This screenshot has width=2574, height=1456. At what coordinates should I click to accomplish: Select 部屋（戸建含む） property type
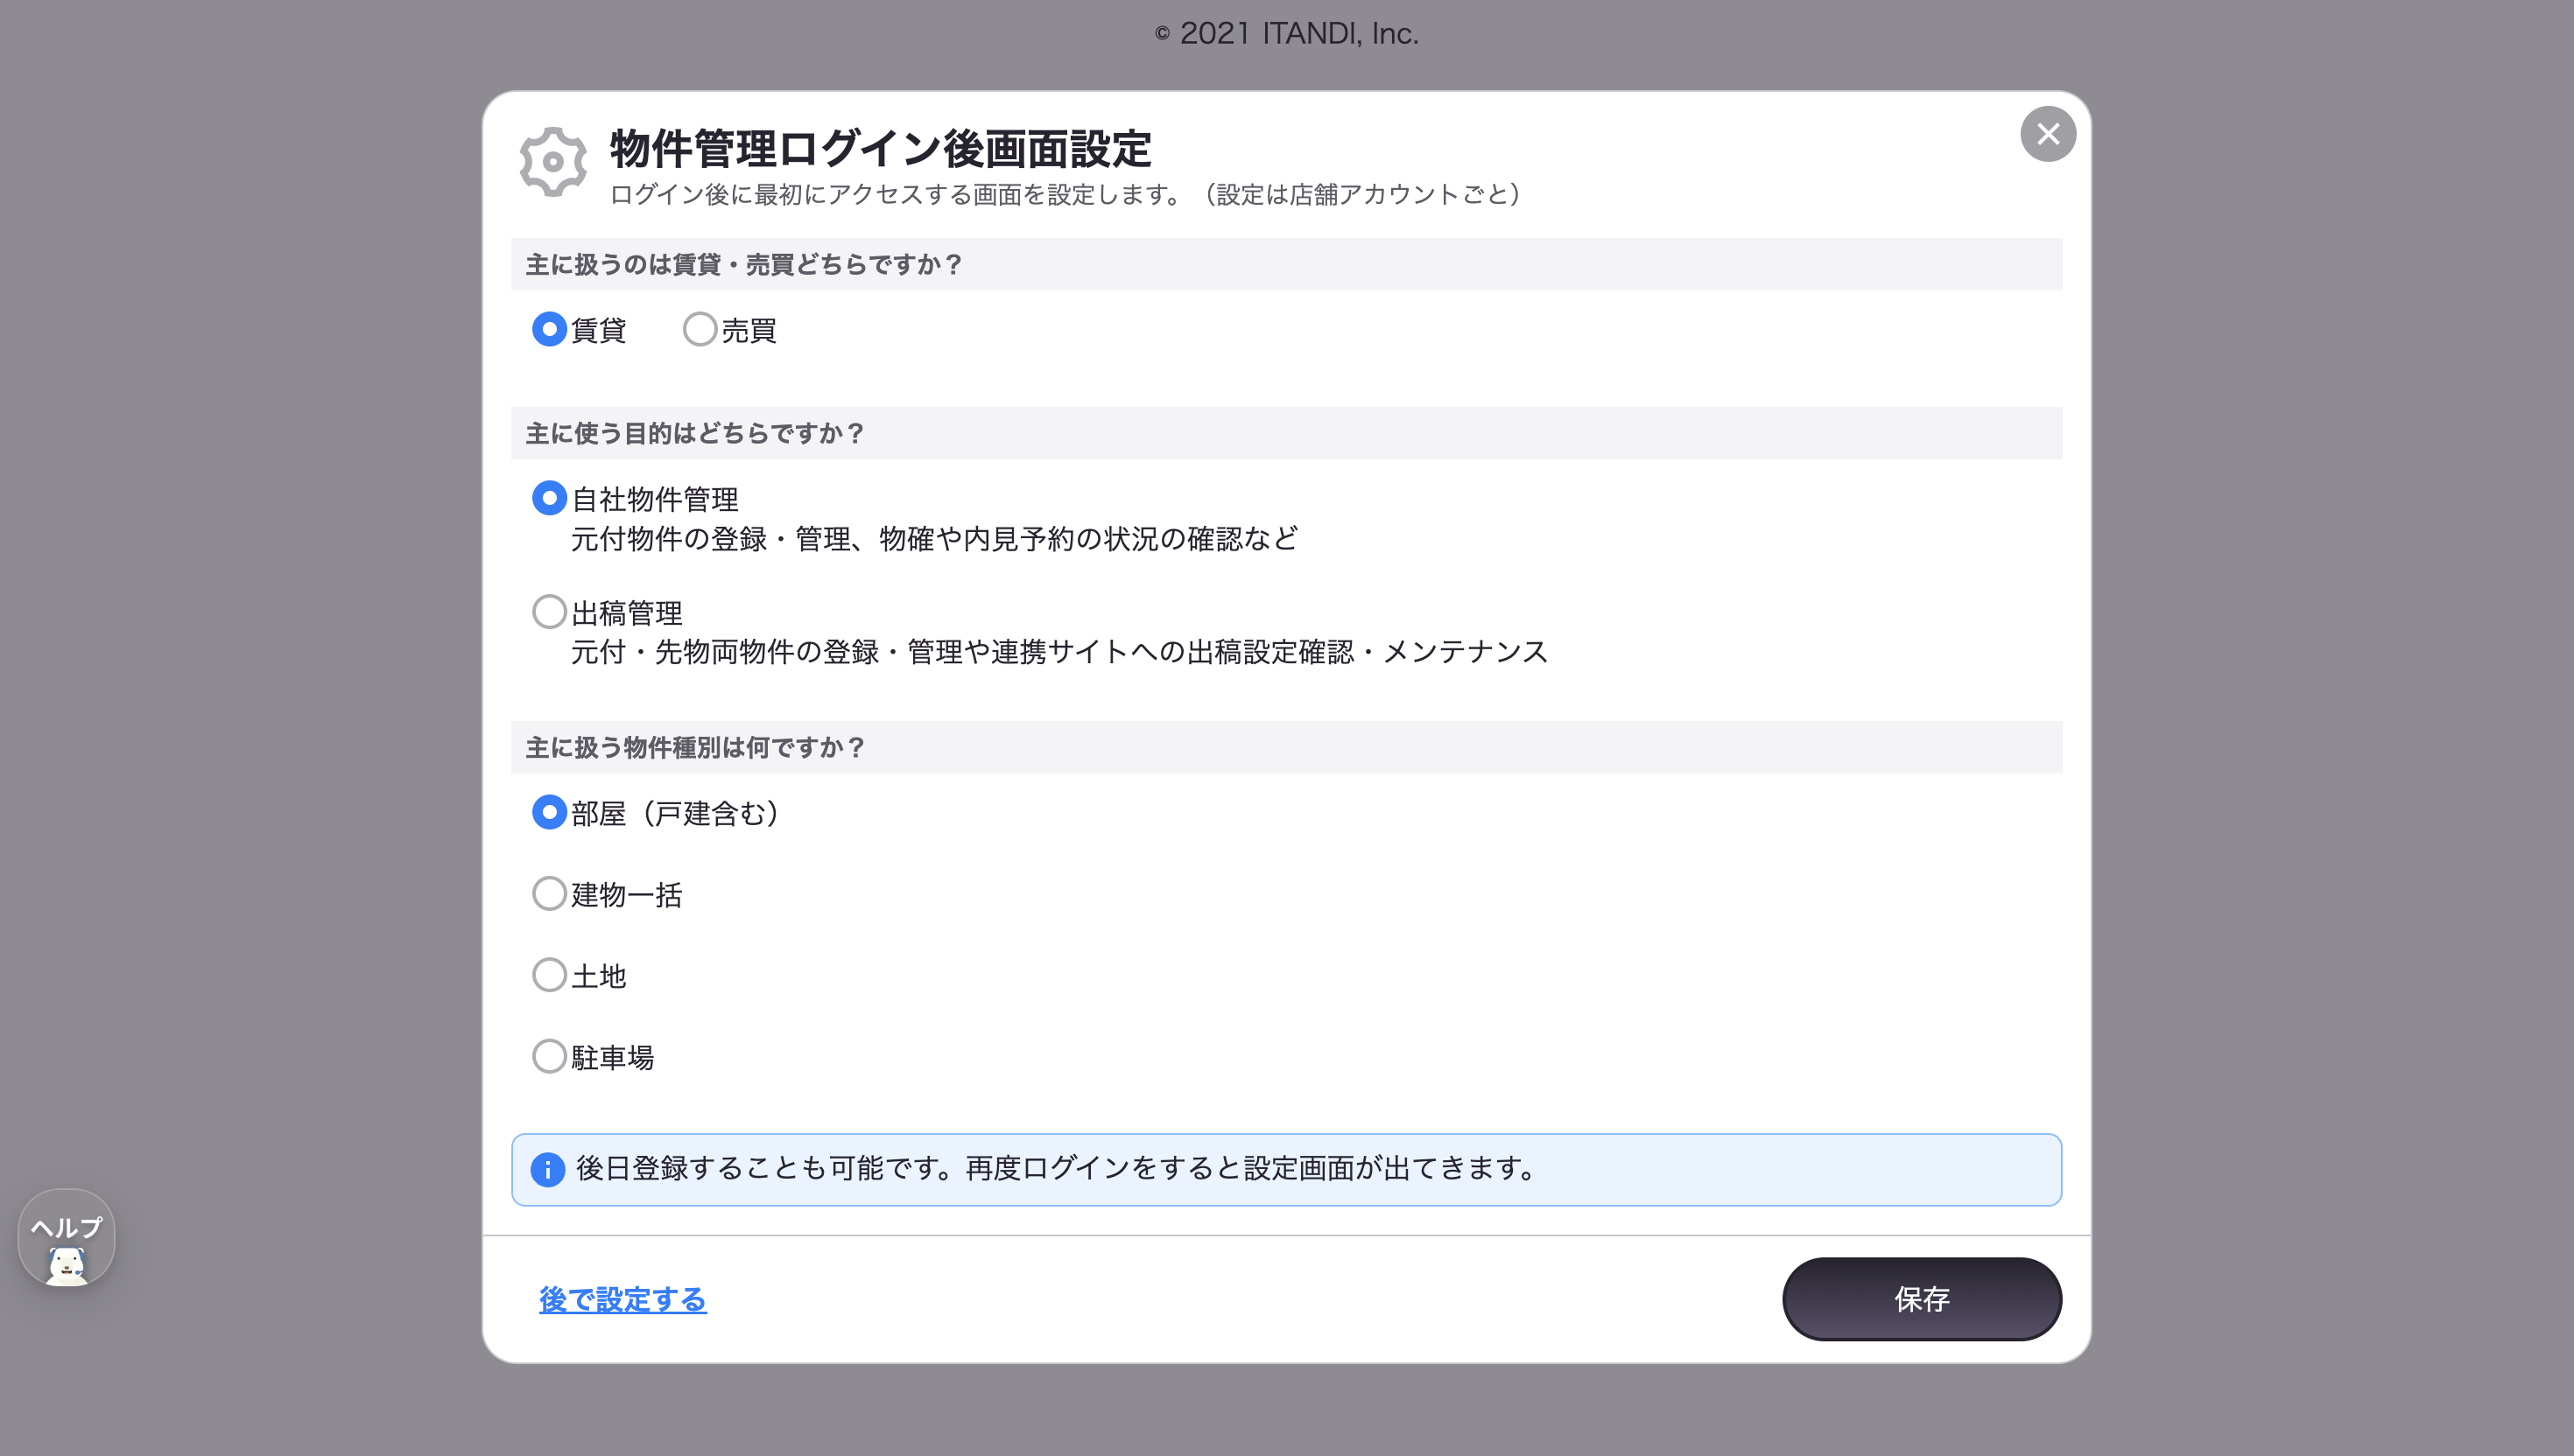click(549, 812)
